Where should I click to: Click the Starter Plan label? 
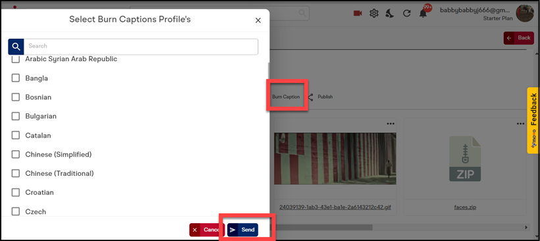click(x=498, y=18)
